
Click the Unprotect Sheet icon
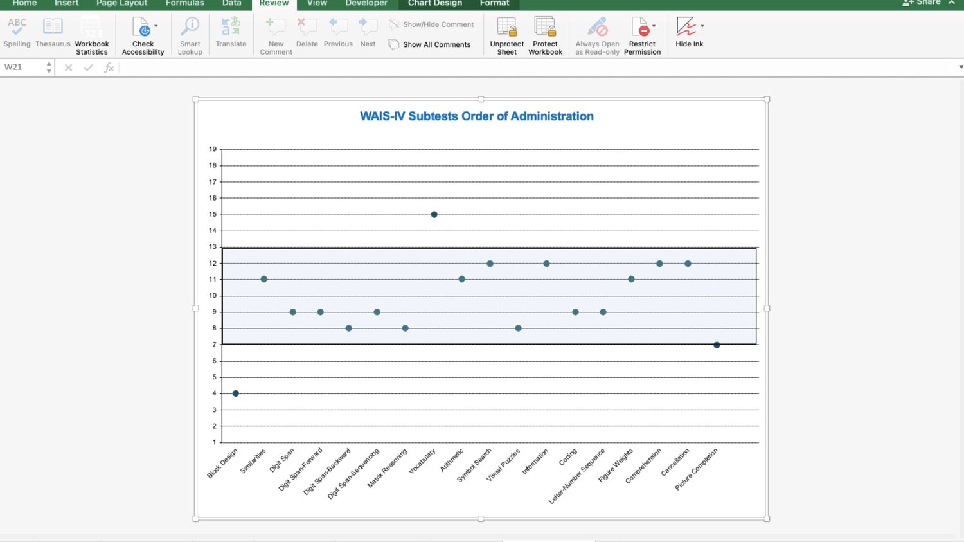[507, 27]
